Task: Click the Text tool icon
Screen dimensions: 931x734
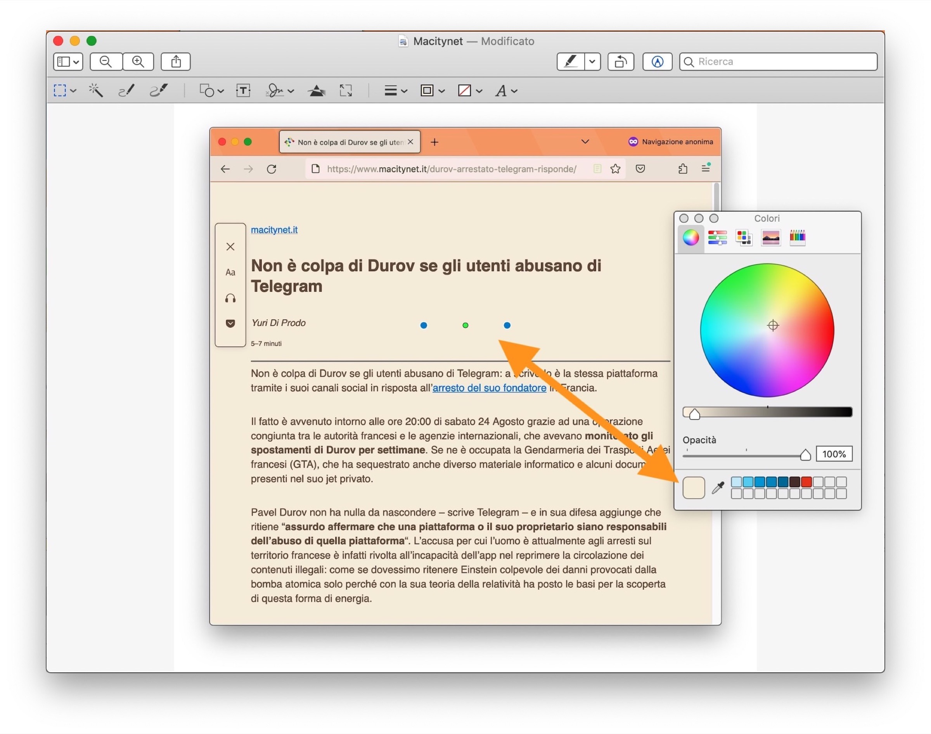Action: point(243,91)
